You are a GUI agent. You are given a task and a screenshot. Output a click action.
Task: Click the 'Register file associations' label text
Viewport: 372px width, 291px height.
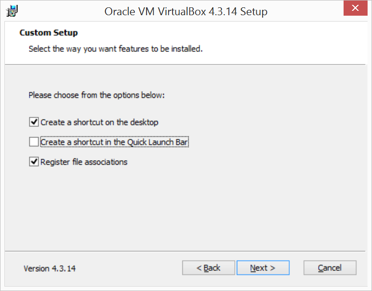coord(84,162)
